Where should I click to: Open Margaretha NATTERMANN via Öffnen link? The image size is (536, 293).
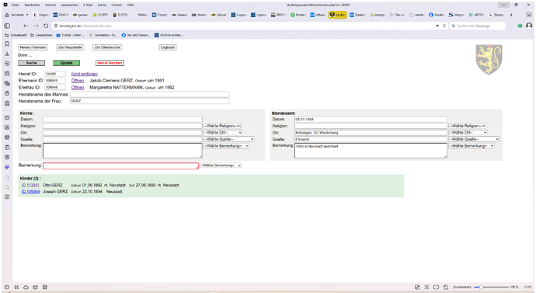(x=78, y=88)
